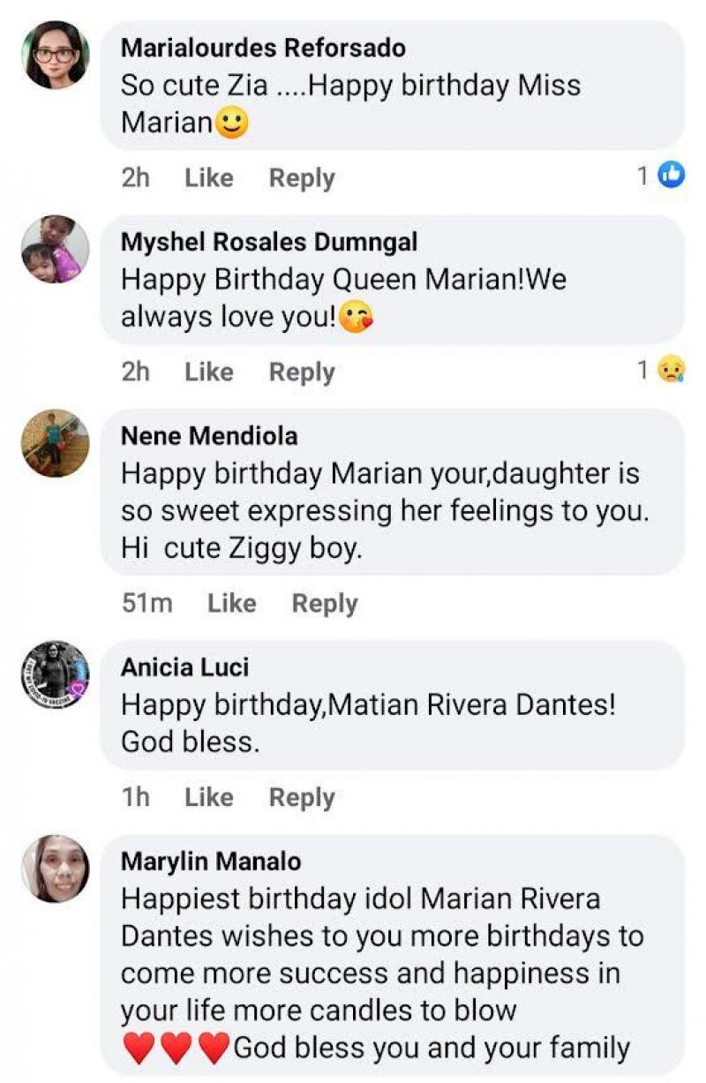
Task: Reply to Myshel Rosales Dumngal's comment
Action: click(302, 372)
